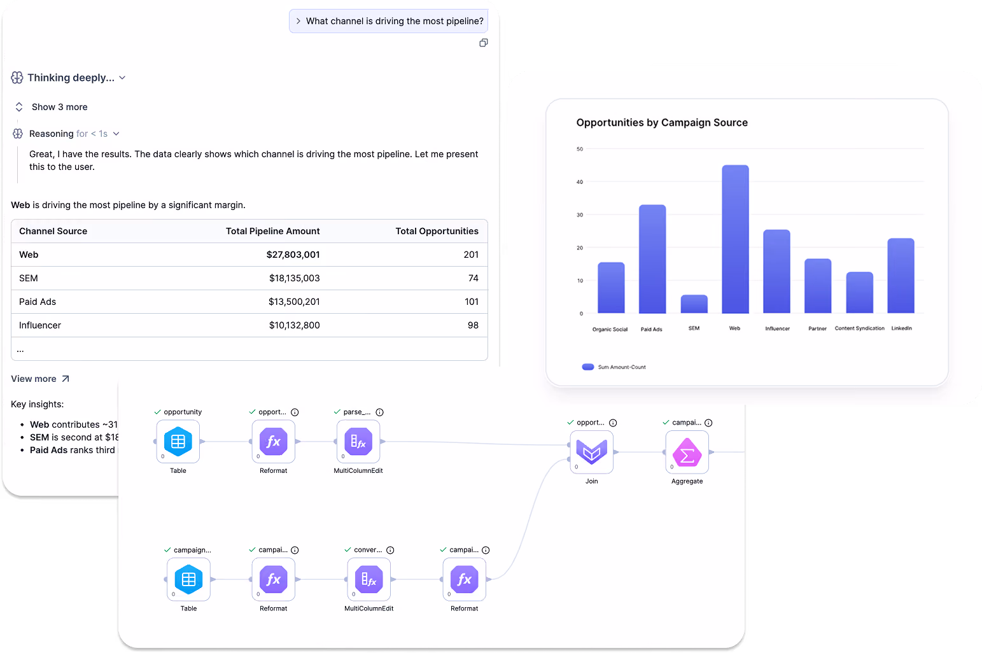Select the Total Pipeline Amount column header

(273, 231)
